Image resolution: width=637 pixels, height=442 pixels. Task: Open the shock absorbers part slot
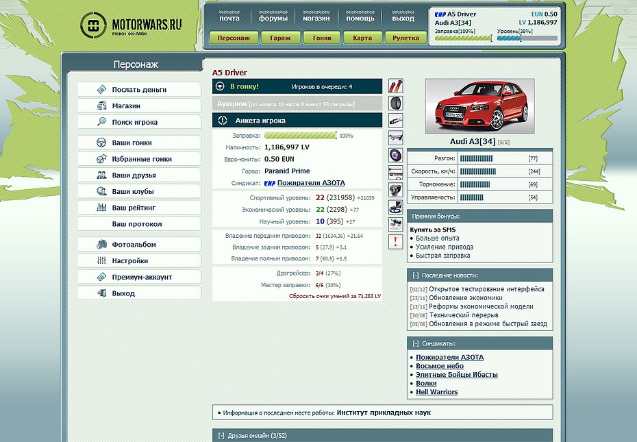(396, 86)
